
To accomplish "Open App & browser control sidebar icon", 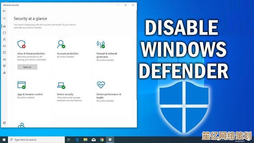I will coord(4,53).
